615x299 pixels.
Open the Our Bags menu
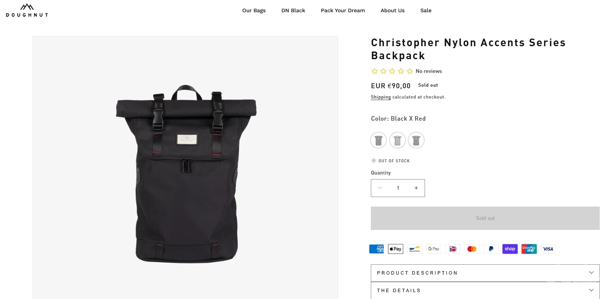click(x=254, y=11)
